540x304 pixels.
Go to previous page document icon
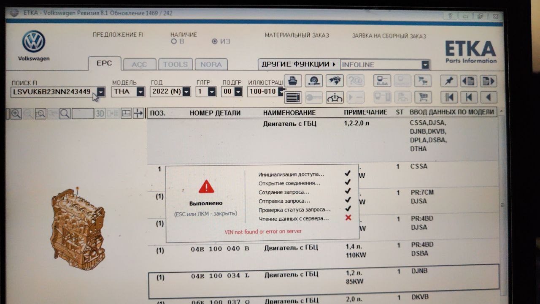click(x=468, y=81)
